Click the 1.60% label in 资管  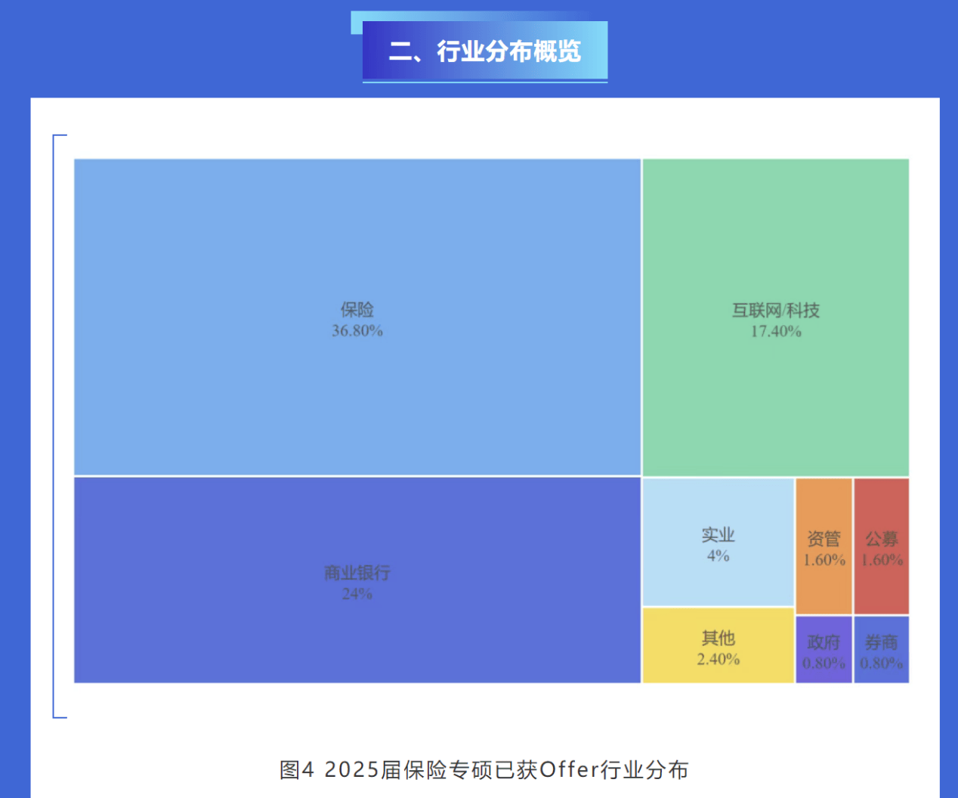click(x=824, y=561)
